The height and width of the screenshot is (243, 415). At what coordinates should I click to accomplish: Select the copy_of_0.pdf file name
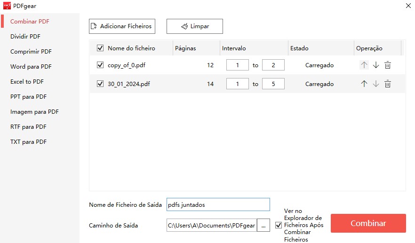click(127, 65)
